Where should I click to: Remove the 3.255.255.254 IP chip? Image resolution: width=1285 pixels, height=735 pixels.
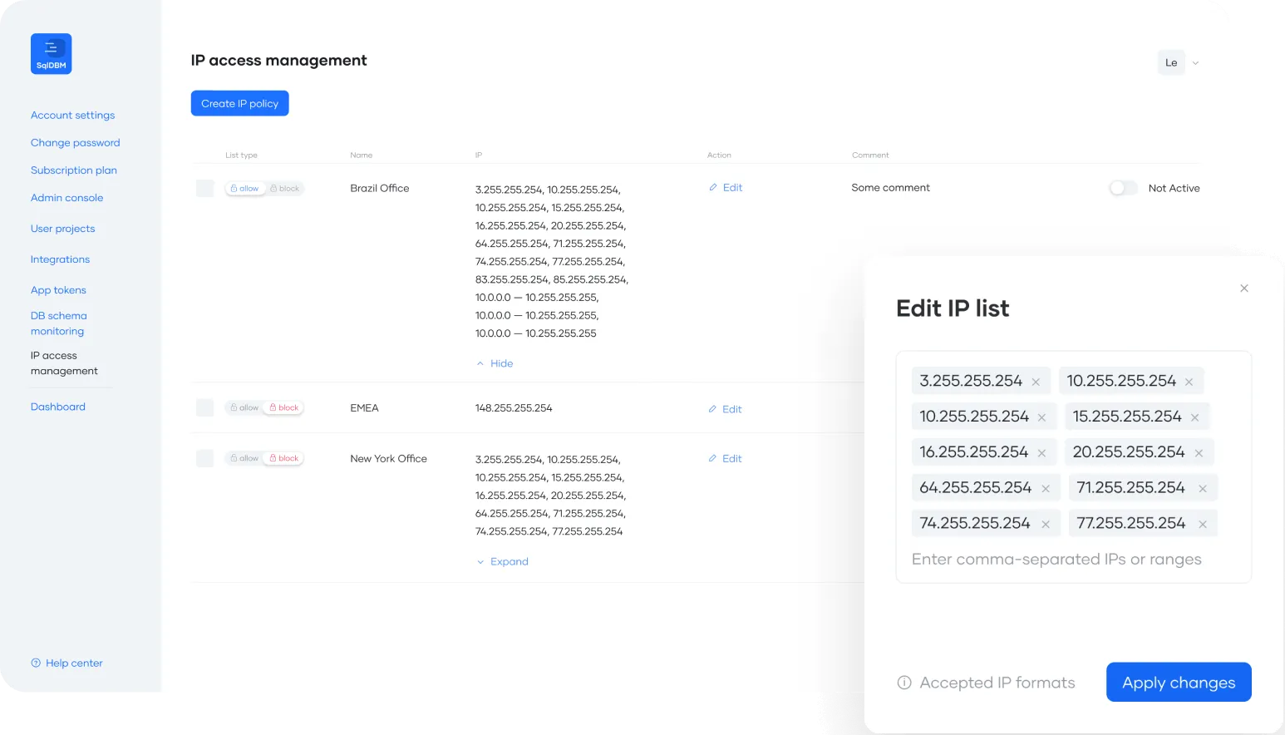(x=1036, y=382)
